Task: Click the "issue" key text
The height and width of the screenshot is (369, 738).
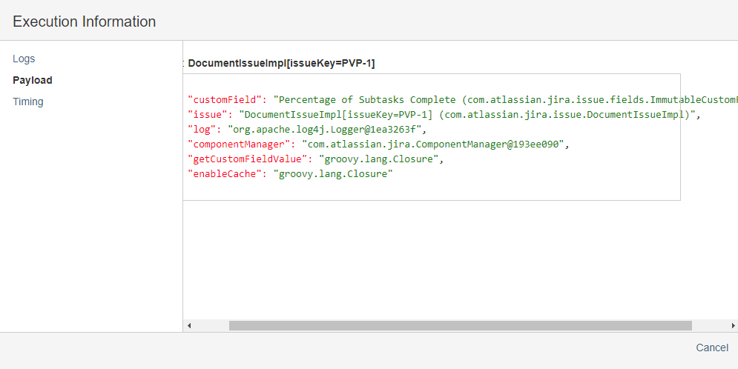Action: click(x=208, y=115)
